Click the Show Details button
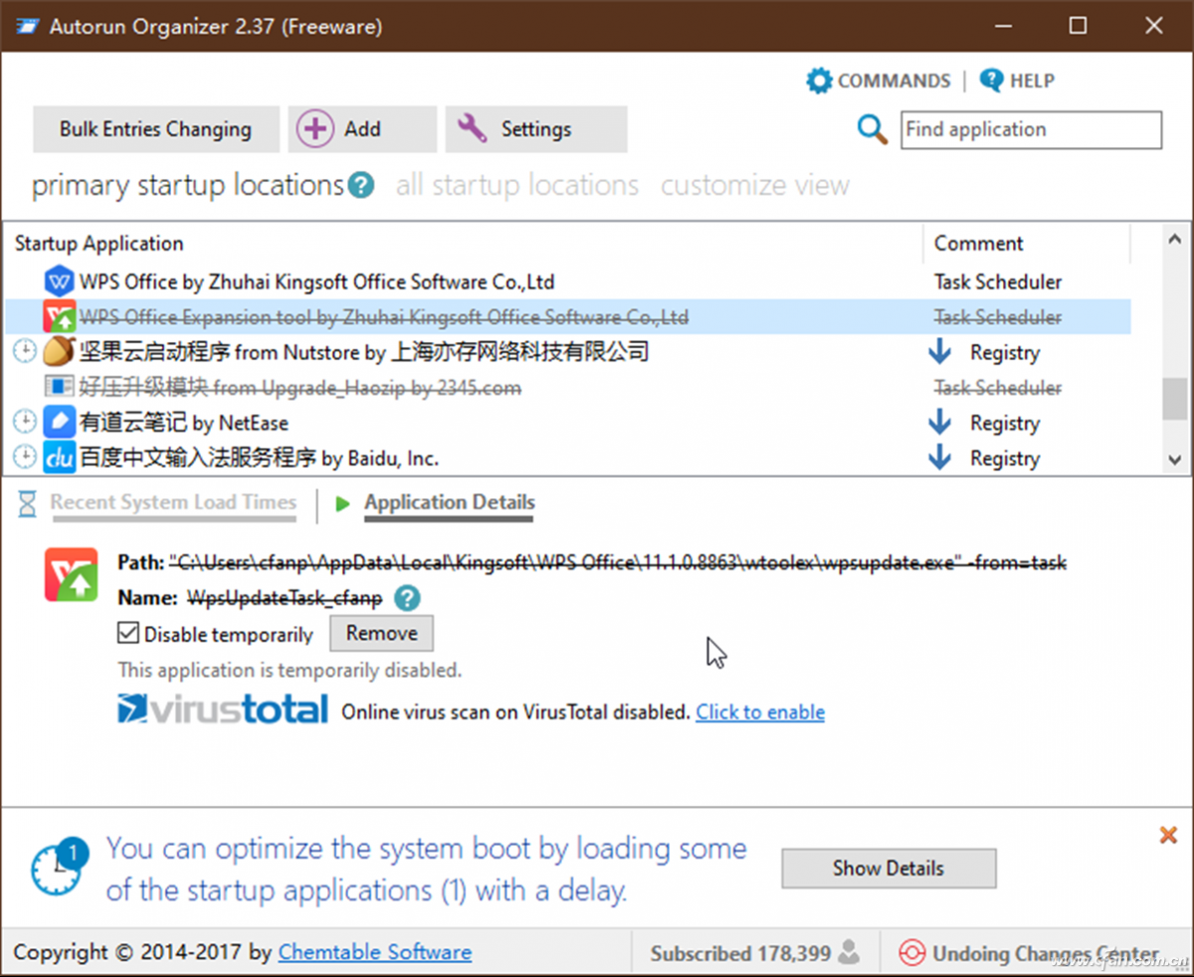Viewport: 1194px width, 977px height. pyautogui.click(x=889, y=868)
